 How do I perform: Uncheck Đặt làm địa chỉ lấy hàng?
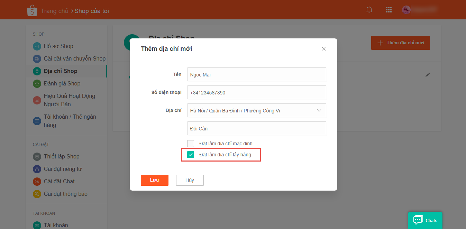coord(190,155)
